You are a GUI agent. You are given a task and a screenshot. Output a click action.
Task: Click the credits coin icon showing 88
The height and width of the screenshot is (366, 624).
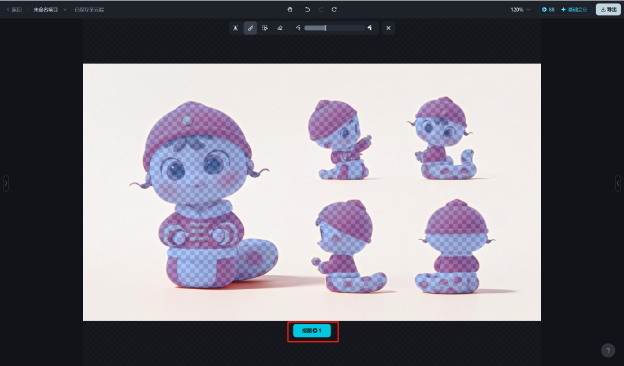(545, 9)
